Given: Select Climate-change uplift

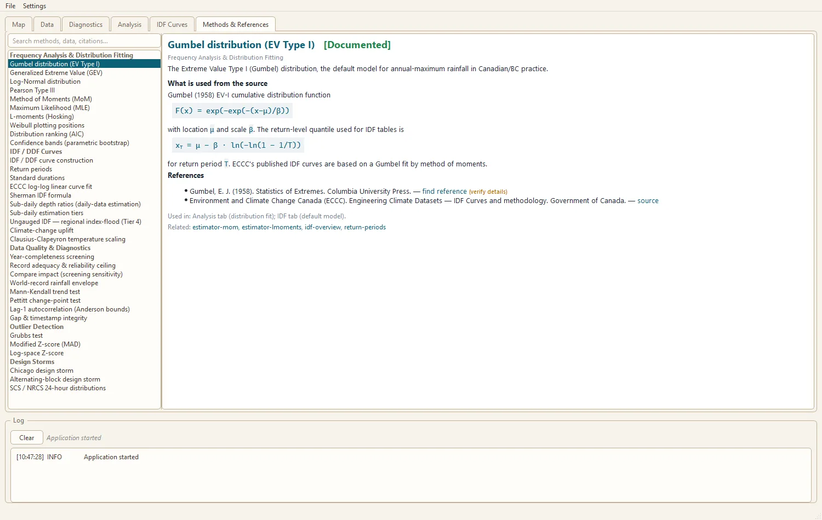Looking at the screenshot, I should (x=84, y=230).
